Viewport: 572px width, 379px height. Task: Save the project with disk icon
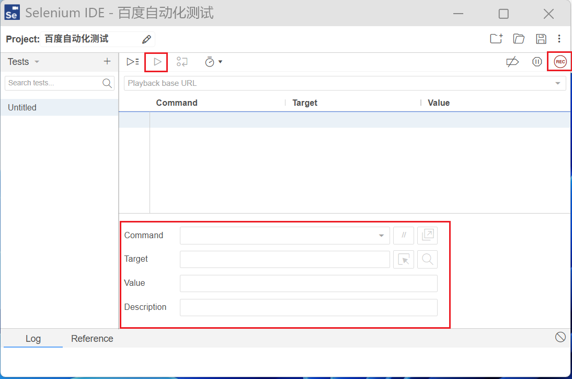pyautogui.click(x=541, y=39)
